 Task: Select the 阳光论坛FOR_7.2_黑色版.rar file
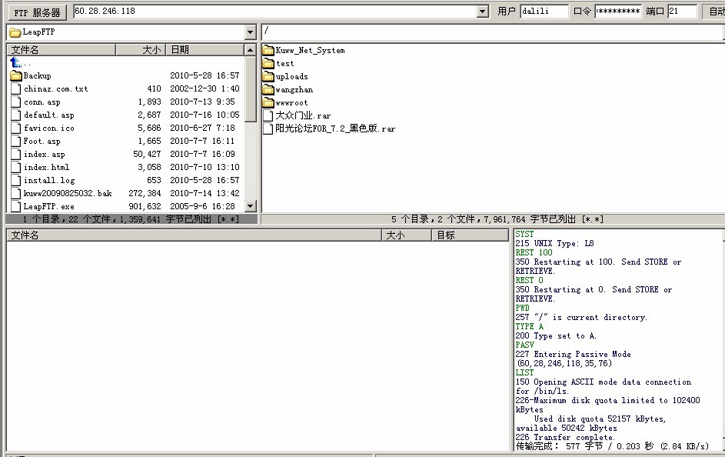pyautogui.click(x=334, y=128)
